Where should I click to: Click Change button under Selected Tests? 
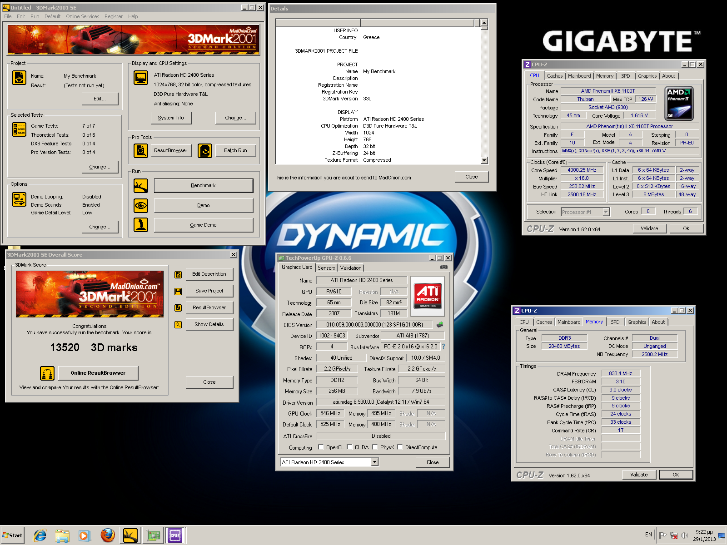click(100, 167)
